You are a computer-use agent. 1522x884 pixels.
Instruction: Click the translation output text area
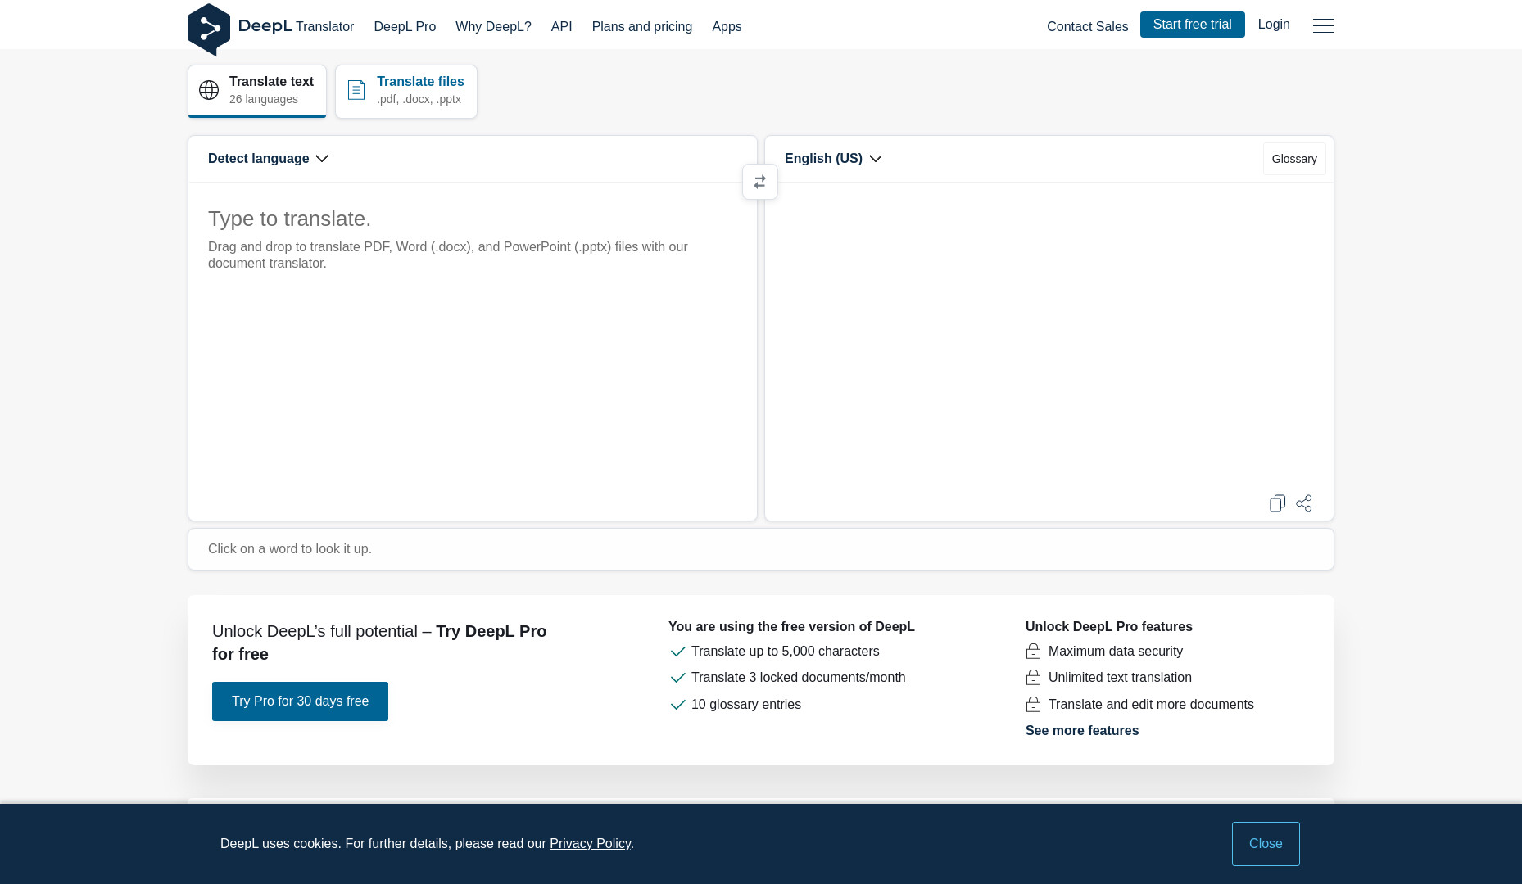click(1049, 336)
